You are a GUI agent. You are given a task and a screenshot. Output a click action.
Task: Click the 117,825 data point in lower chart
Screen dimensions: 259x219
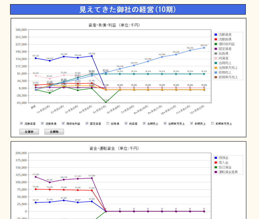[36, 177]
